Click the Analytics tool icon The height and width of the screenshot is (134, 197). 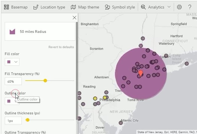click(143, 7)
